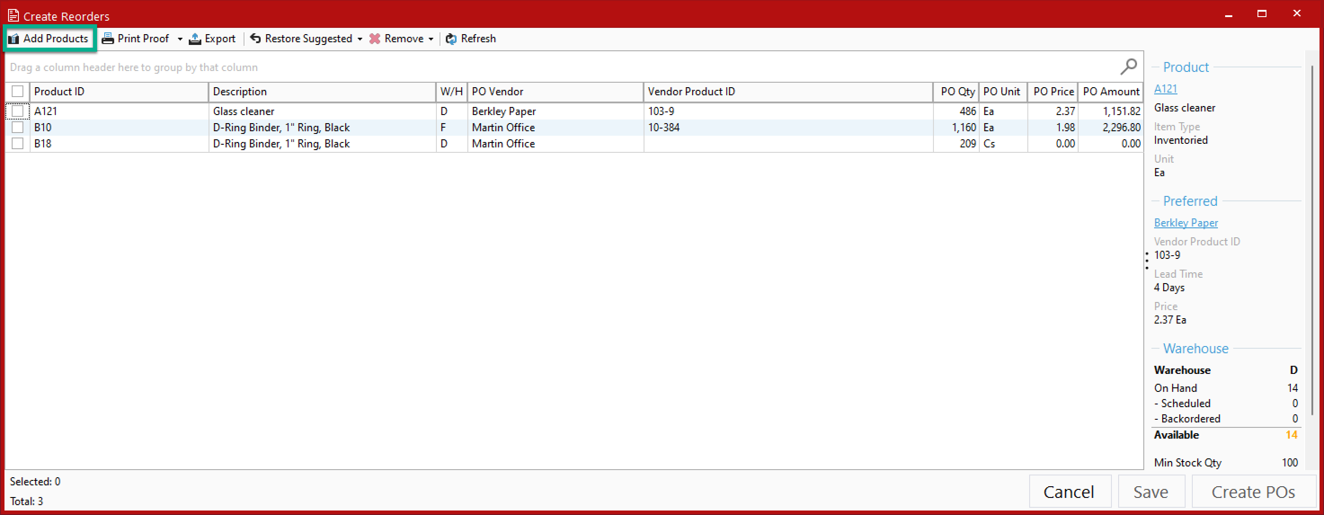This screenshot has height=515, width=1324.
Task: Open the Print Proof dropdown arrow
Action: click(x=180, y=39)
